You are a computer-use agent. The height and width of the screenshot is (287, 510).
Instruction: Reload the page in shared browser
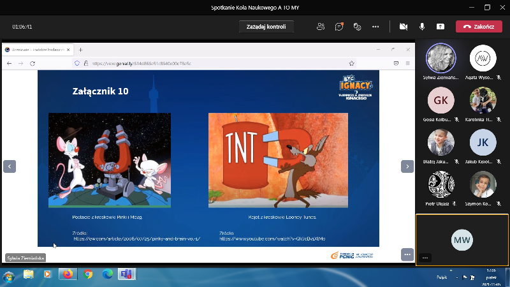coord(33,63)
